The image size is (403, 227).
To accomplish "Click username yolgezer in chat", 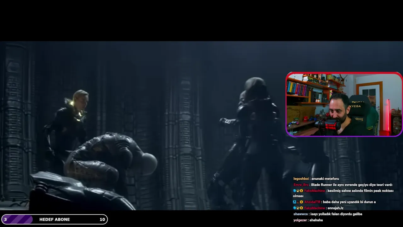I will 300,220.
